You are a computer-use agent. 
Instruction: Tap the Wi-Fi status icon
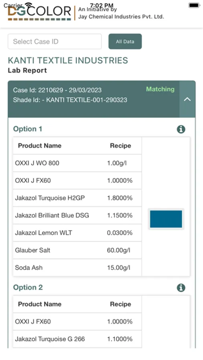tap(28, 4)
